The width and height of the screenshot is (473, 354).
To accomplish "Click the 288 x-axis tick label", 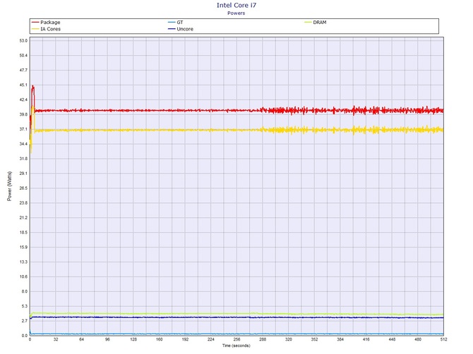I will coord(263,339).
